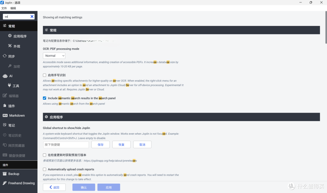This screenshot has width=327, height=193.
Task: Click the 'Showing all matching settings' text
Action: (63, 17)
